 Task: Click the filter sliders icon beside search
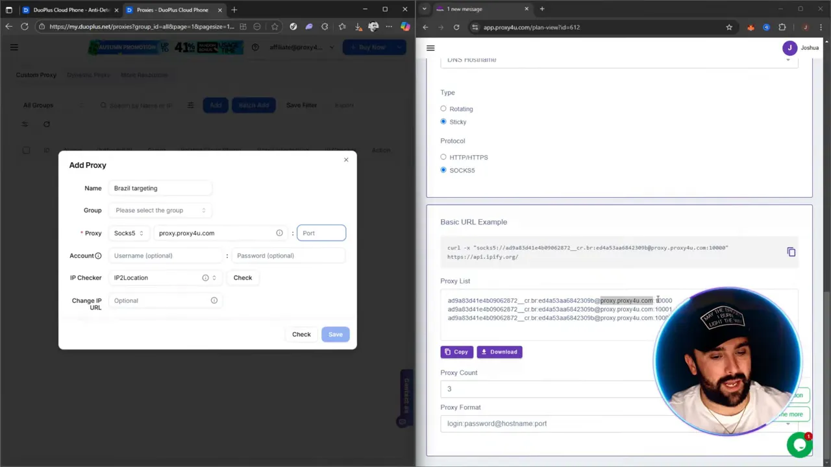pos(190,105)
